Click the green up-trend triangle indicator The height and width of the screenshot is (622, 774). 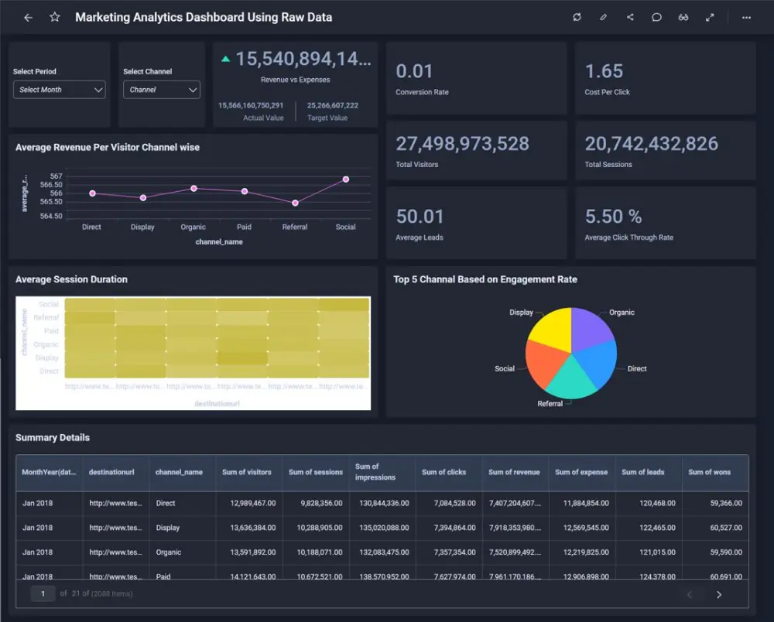tap(225, 59)
